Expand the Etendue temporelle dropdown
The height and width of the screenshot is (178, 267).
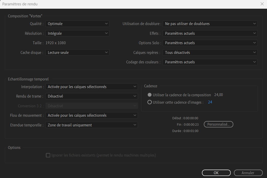coord(92,125)
